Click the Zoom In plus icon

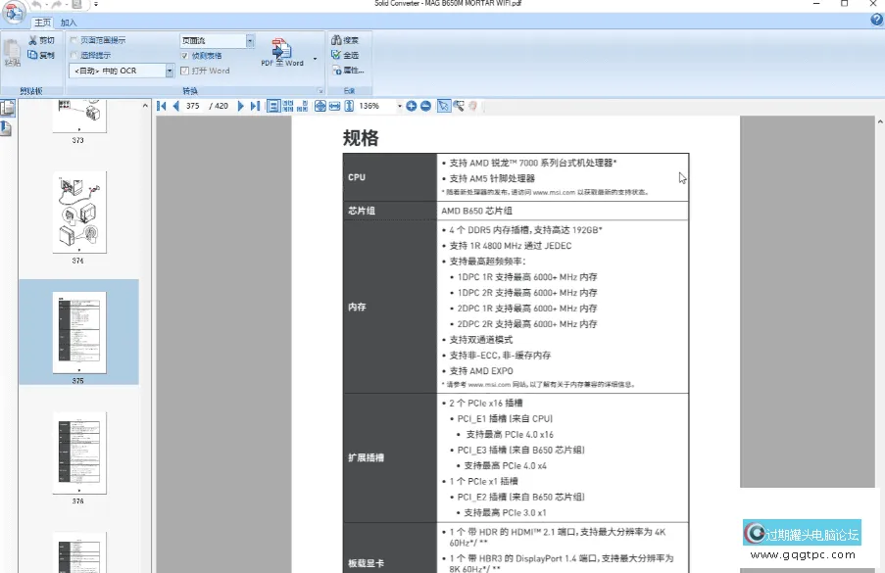point(411,106)
